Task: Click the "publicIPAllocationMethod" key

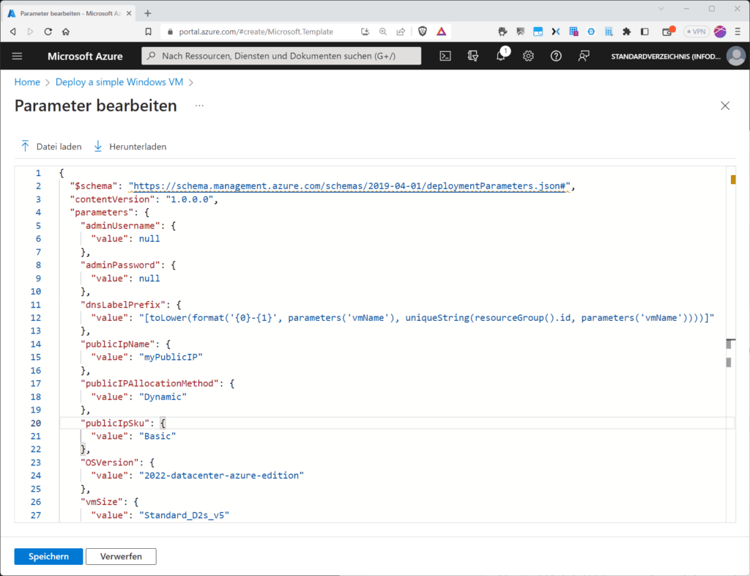Action: click(x=149, y=384)
